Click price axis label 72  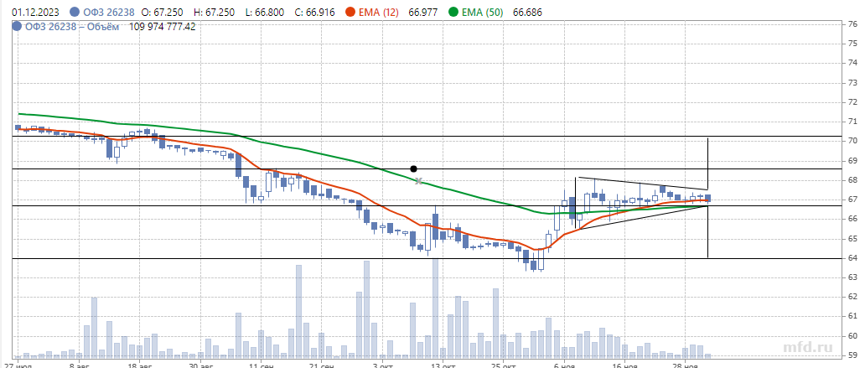(852, 102)
